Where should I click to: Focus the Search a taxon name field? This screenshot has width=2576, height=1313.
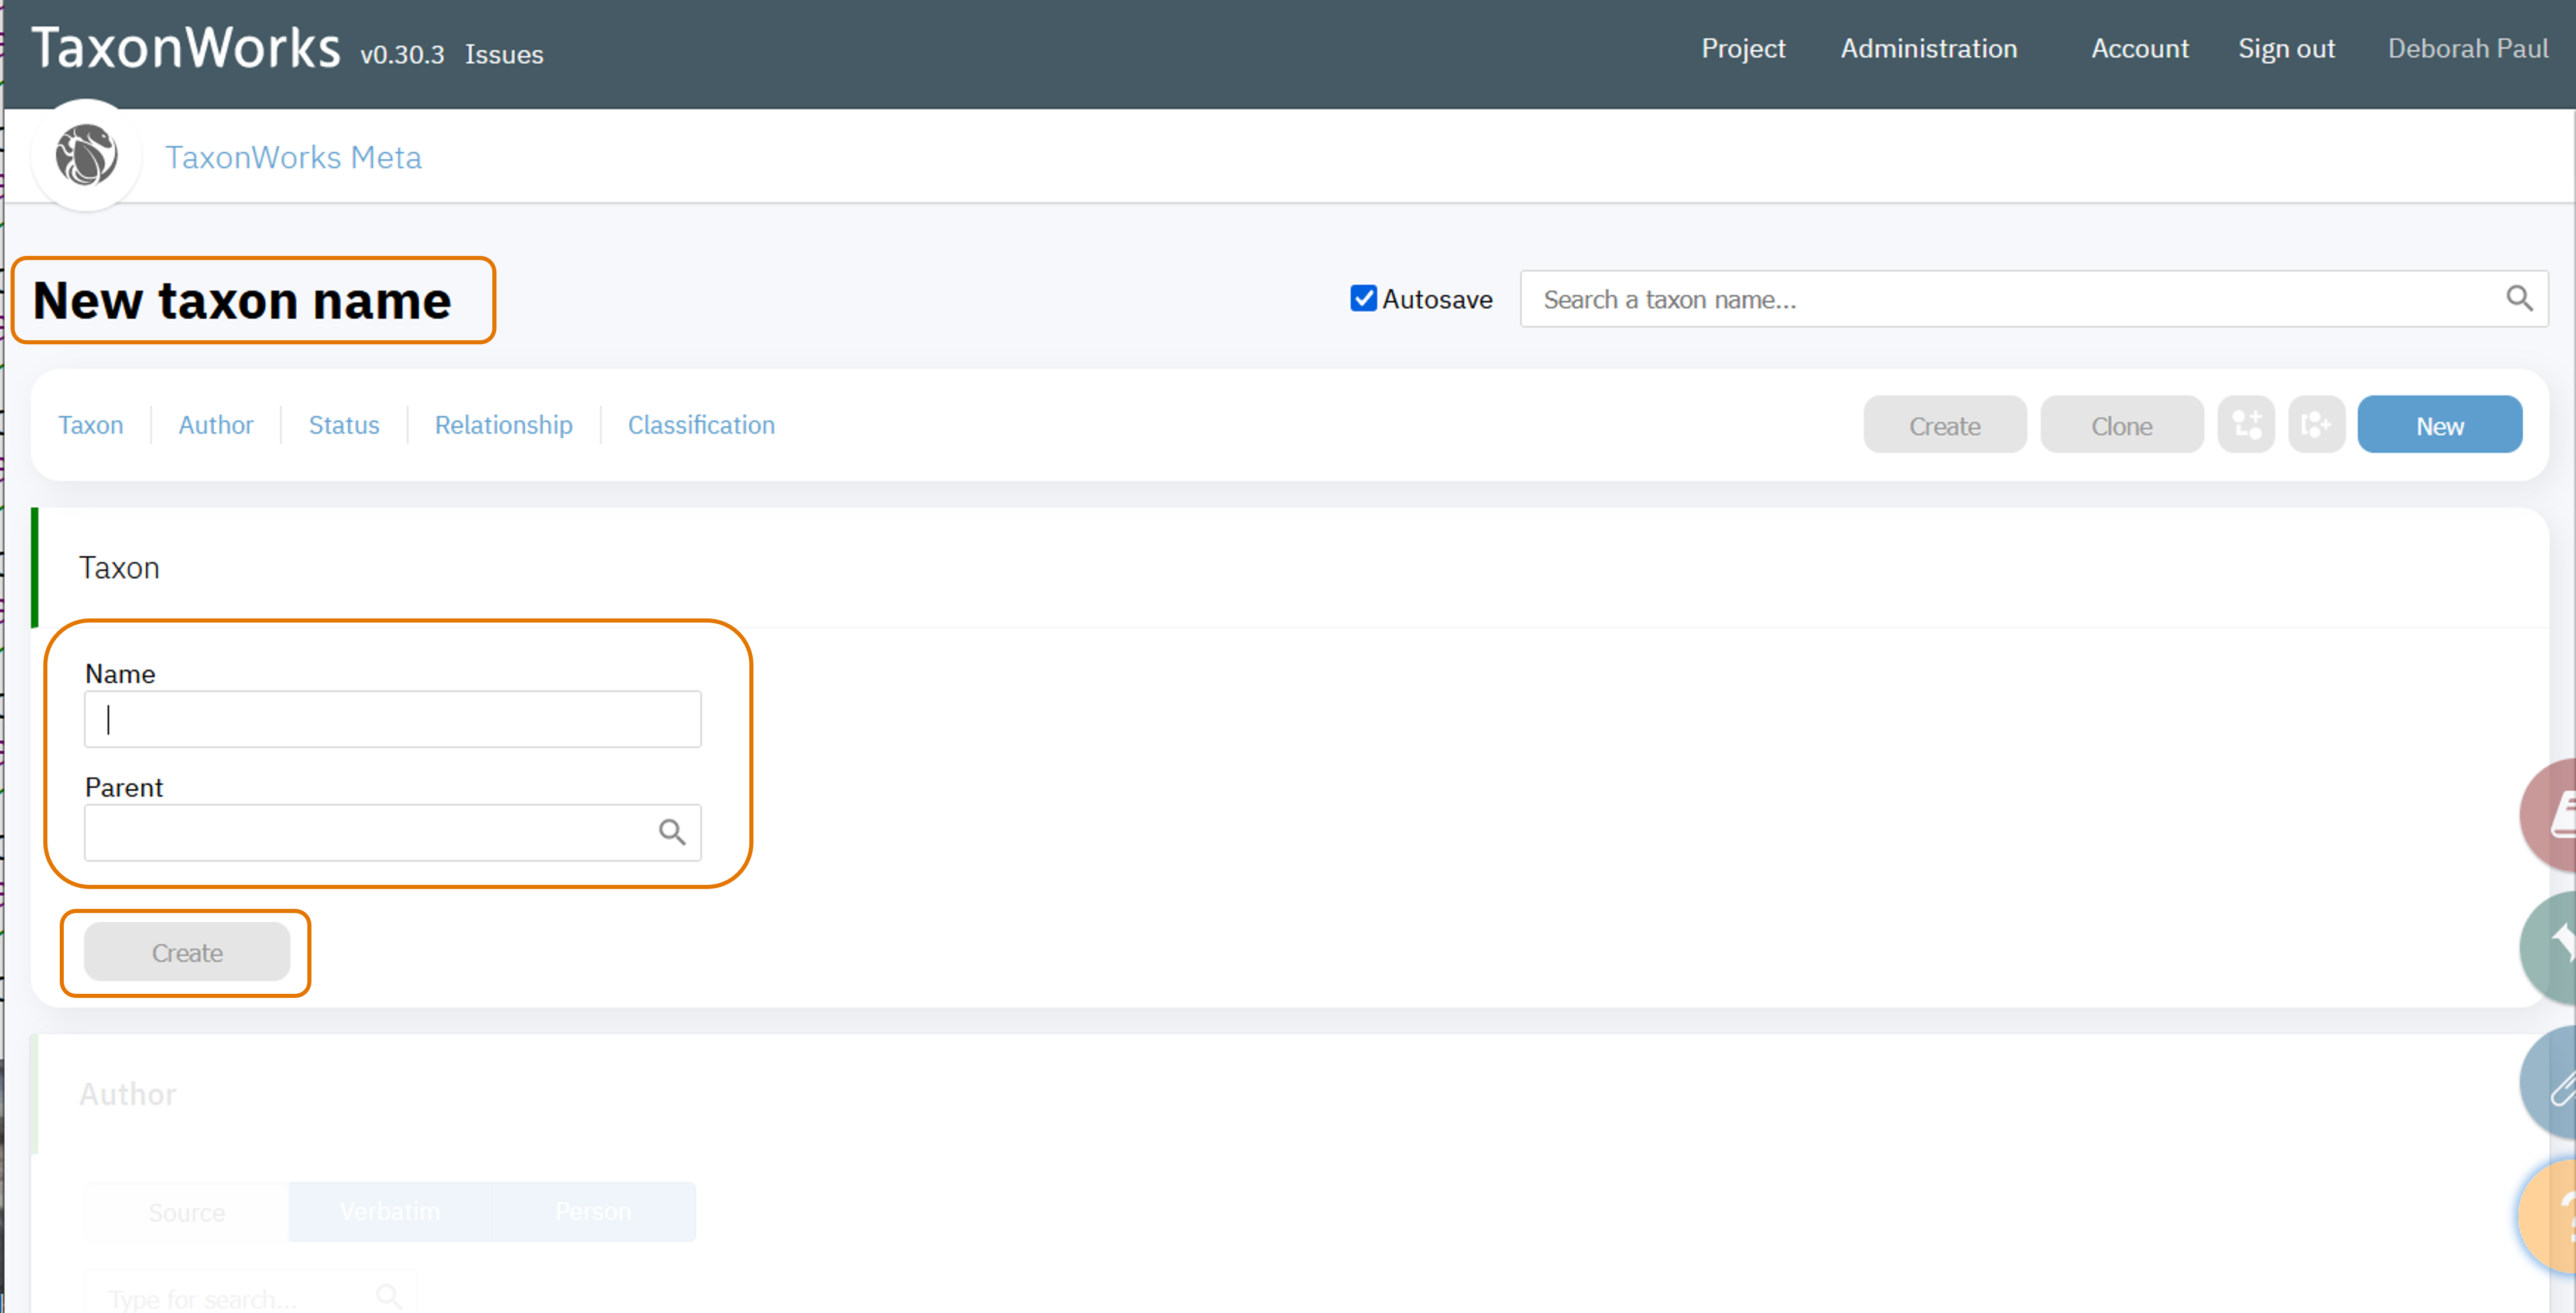pos(2034,298)
